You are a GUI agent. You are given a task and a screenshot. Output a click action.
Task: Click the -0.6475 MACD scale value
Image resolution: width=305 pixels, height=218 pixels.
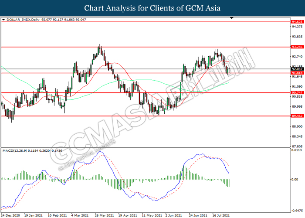297,211
